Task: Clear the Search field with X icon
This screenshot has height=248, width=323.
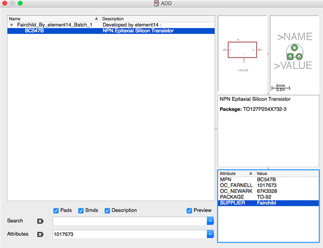Action: coord(40,221)
